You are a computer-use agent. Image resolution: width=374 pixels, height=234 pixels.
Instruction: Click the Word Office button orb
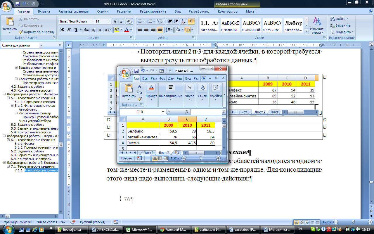[x=6, y=6]
